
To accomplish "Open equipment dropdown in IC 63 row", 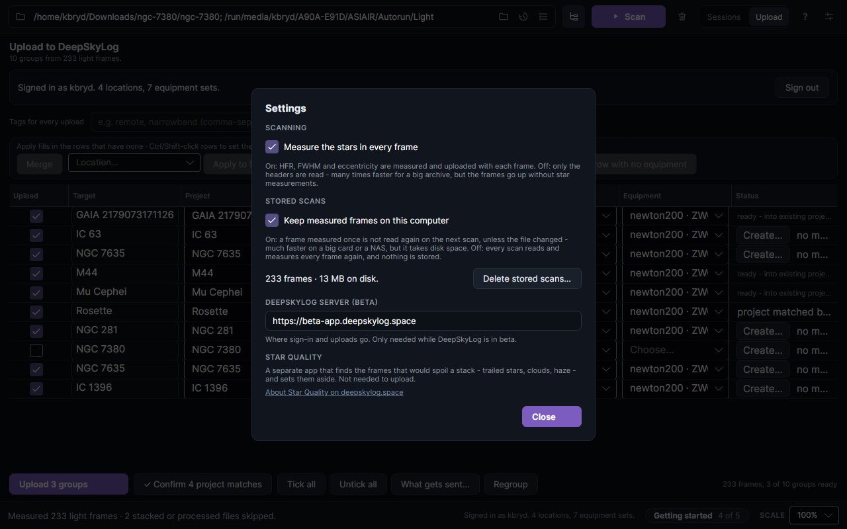I will point(676,235).
